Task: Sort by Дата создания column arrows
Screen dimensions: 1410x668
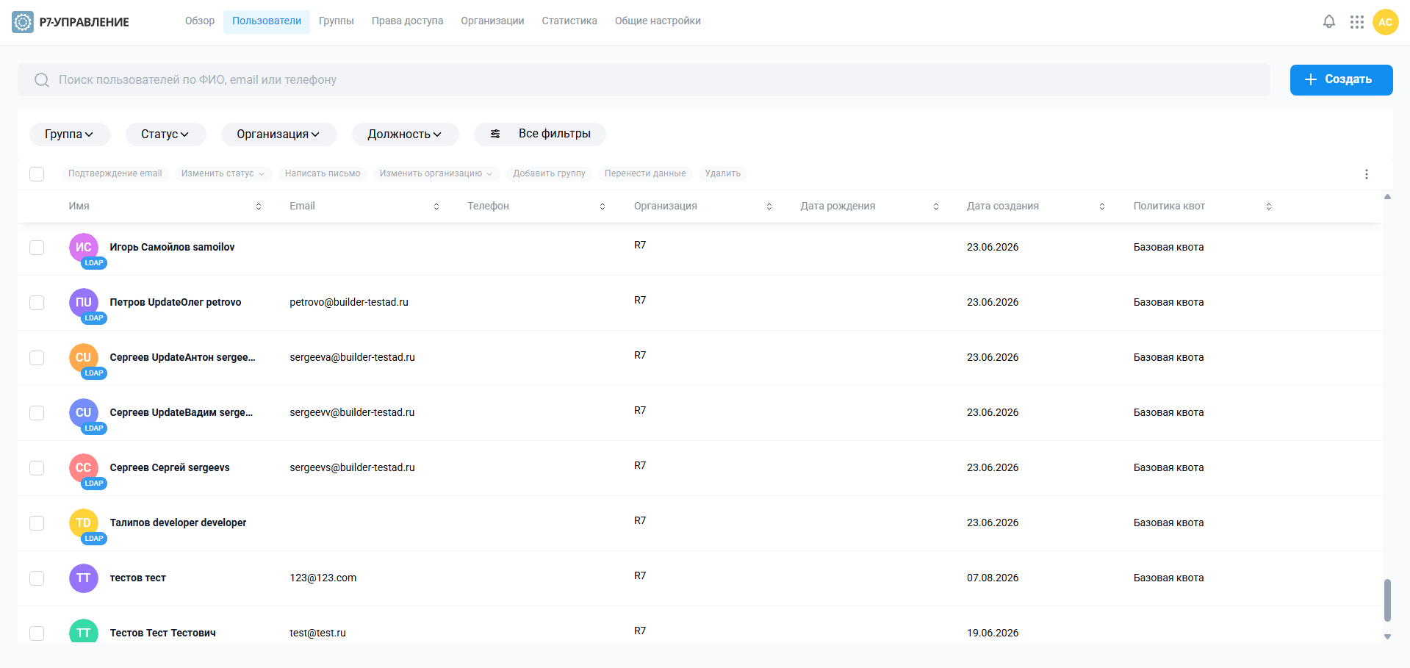Action: click(1102, 206)
